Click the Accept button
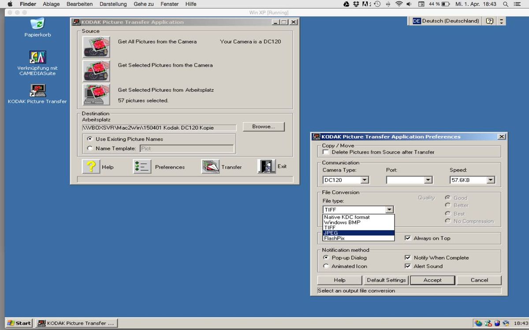The image size is (529, 330). (x=432, y=280)
